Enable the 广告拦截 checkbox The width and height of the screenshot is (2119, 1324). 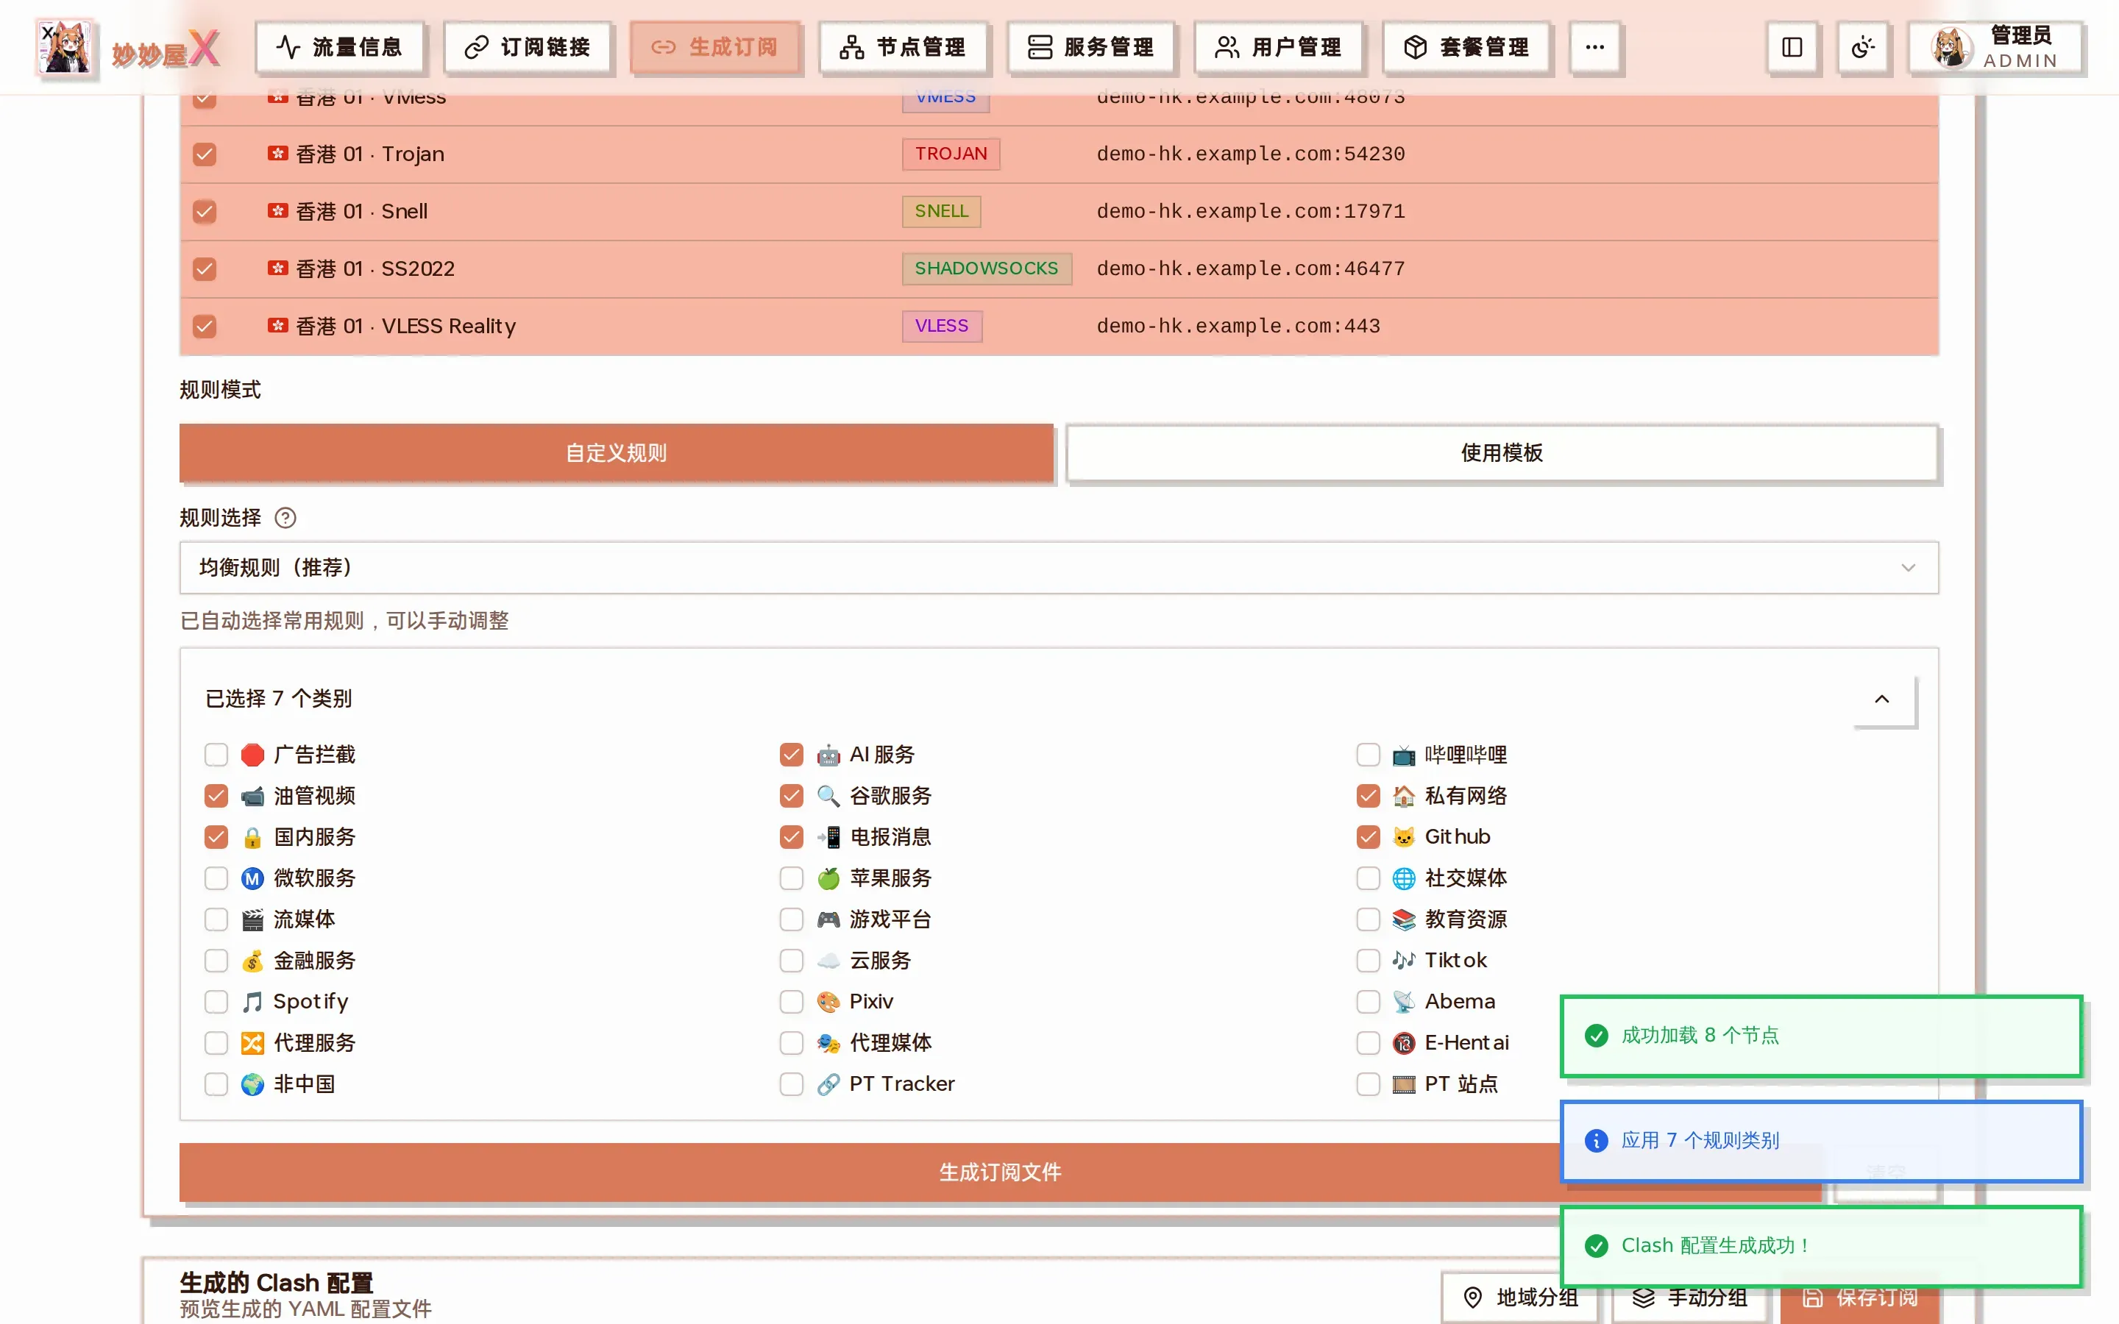coord(216,754)
